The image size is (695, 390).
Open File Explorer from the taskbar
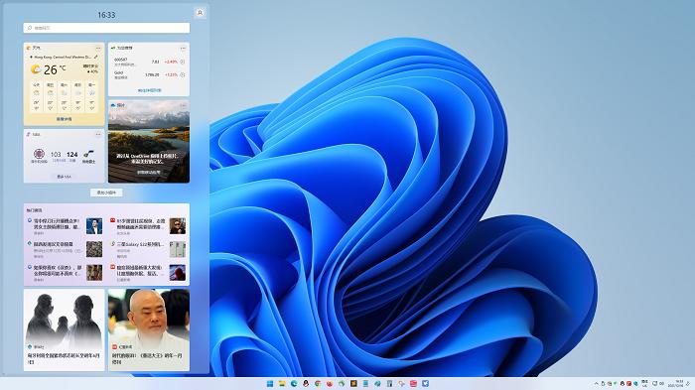coord(282,383)
